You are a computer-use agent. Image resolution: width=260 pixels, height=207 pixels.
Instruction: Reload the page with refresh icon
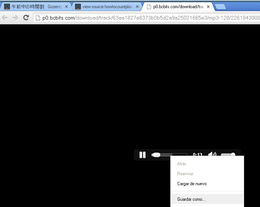pyautogui.click(x=26, y=17)
